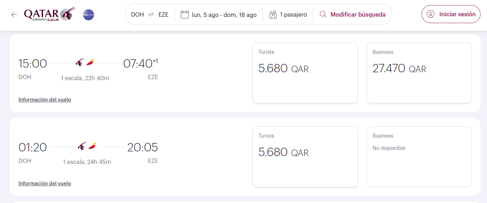Click the user profile icon in Iniciar sesión

431,14
